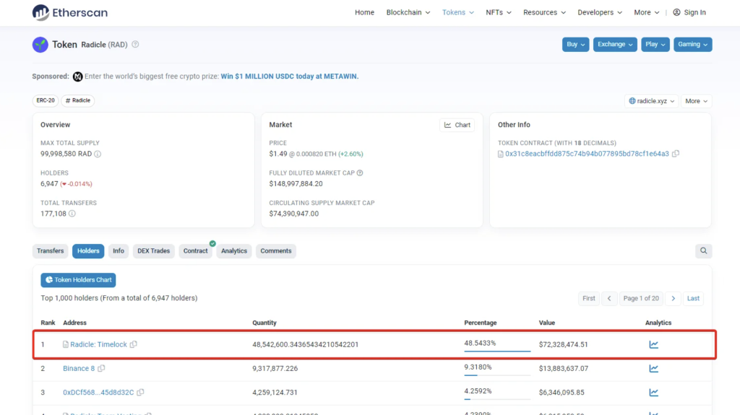Open the radicle.xyz website dropdown

pos(651,101)
